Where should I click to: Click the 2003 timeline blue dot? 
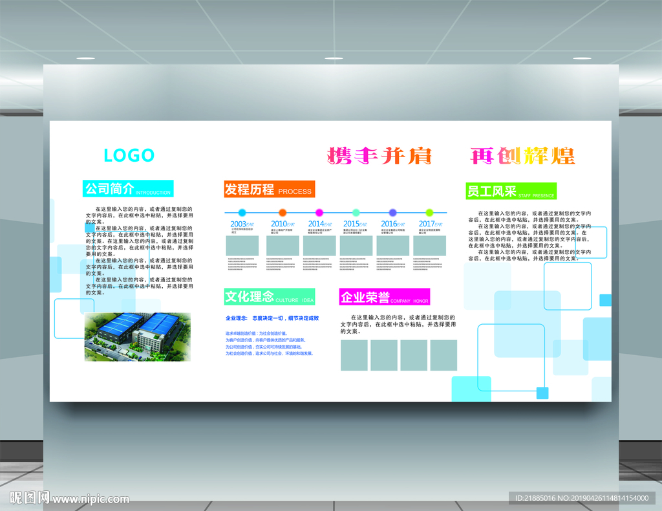tap(242, 212)
